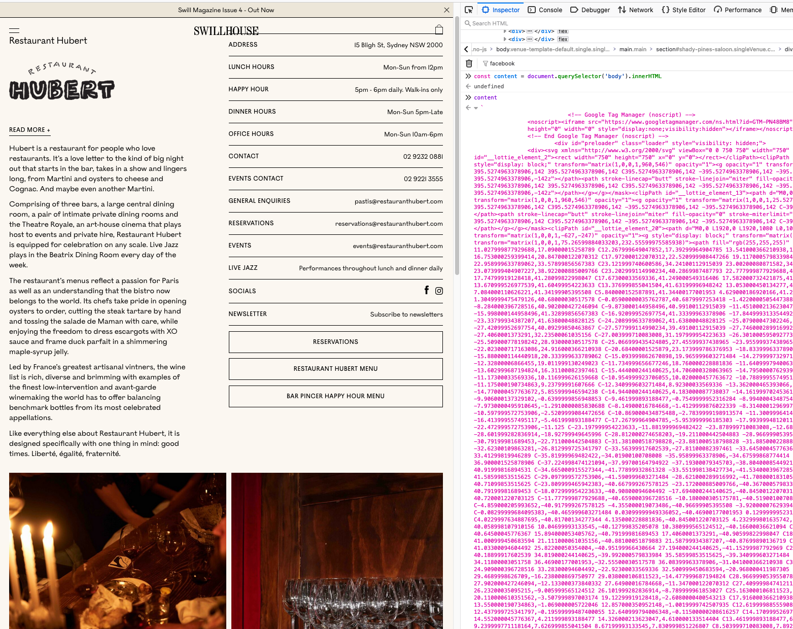This screenshot has width=793, height=629.
Task: Close the Swill Magazine announcement banner
Action: (446, 10)
